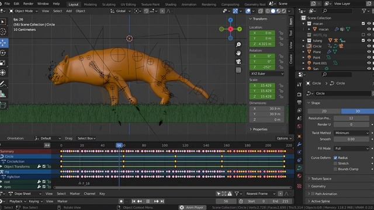Toggle visibility of macan collection

tap(369, 23)
